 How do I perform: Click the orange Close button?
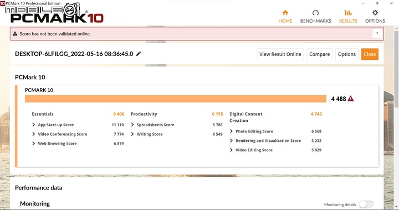[x=370, y=54]
